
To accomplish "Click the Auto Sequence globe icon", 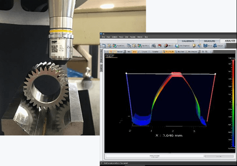I will [177, 46].
